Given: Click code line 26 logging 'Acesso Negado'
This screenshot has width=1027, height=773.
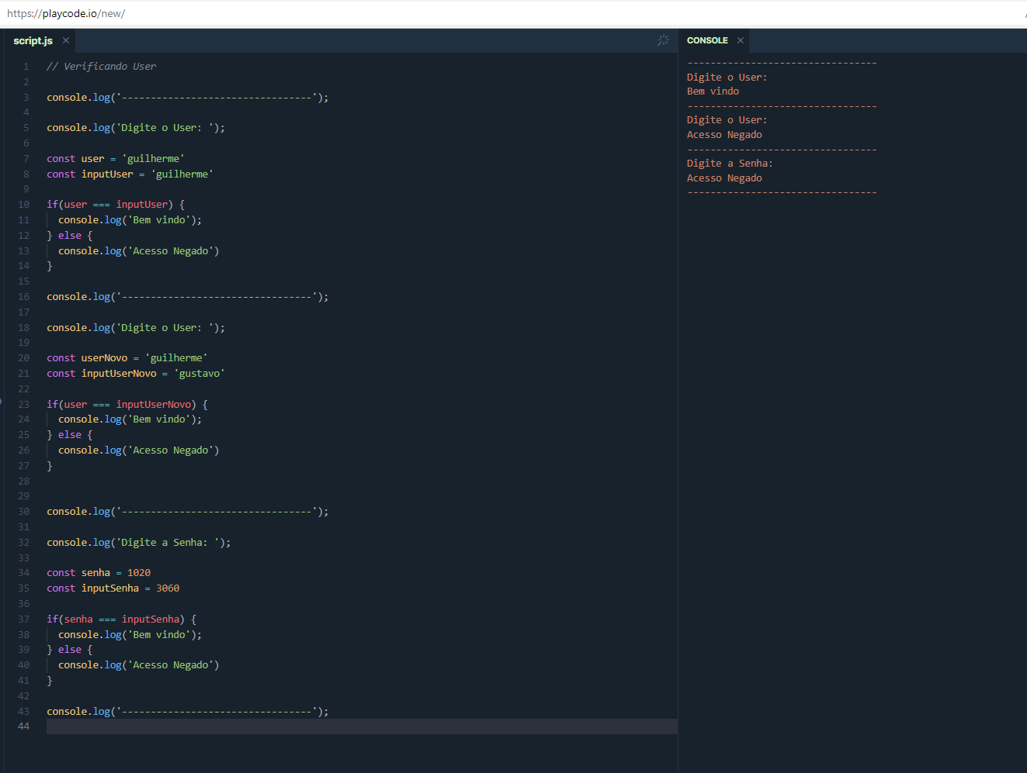Looking at the screenshot, I should [139, 450].
